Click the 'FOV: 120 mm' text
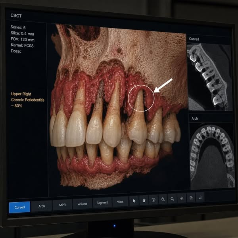238x238 pixels. pyautogui.click(x=23, y=39)
